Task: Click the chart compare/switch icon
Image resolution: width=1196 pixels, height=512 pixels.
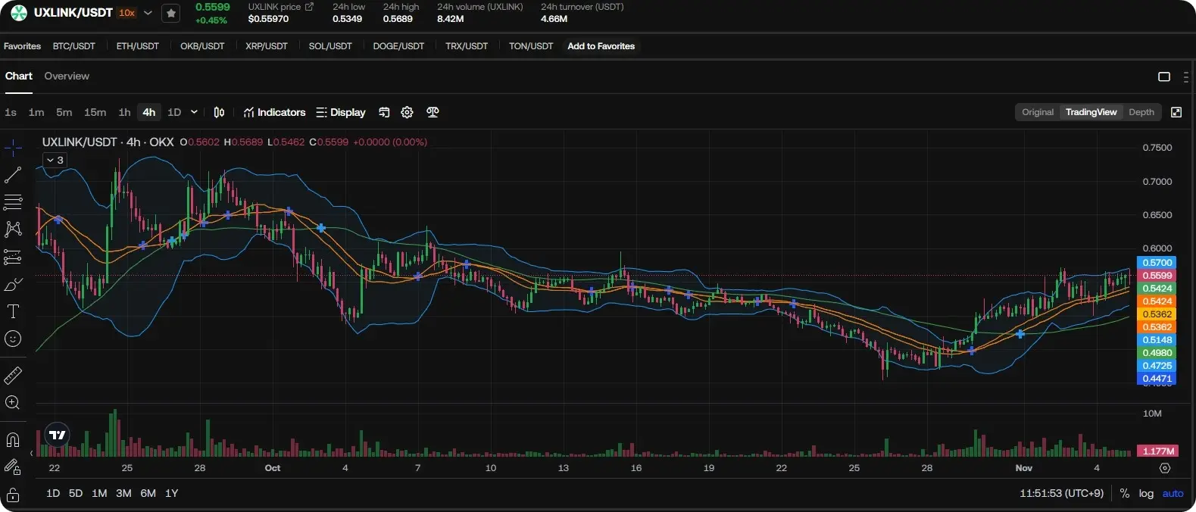Action: (x=384, y=112)
